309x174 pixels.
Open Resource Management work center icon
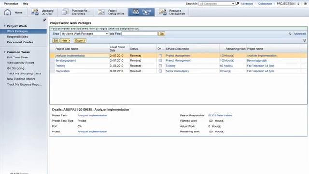click(163, 12)
